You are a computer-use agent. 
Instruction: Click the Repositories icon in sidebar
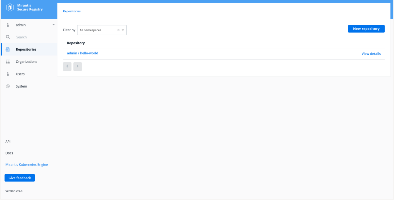(x=8, y=49)
